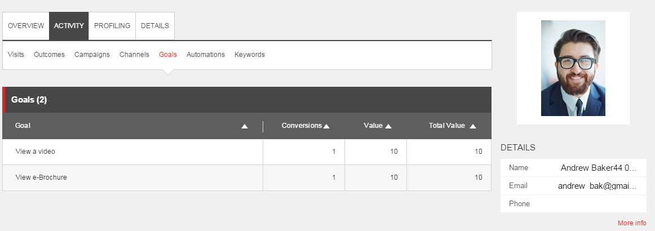Select the View e-Brochure goal row
This screenshot has height=231, width=655.
(x=247, y=177)
